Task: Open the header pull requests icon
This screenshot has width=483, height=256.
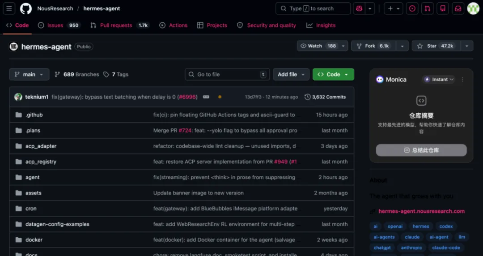Action: point(428,8)
